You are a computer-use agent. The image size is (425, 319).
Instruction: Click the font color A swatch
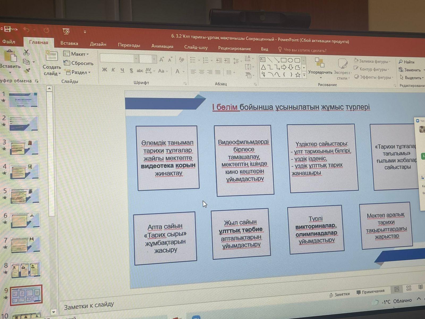(177, 71)
